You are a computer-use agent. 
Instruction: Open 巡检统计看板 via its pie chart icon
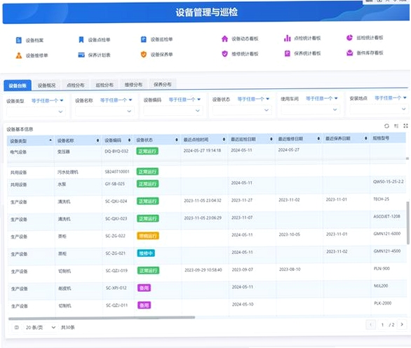[350, 38]
